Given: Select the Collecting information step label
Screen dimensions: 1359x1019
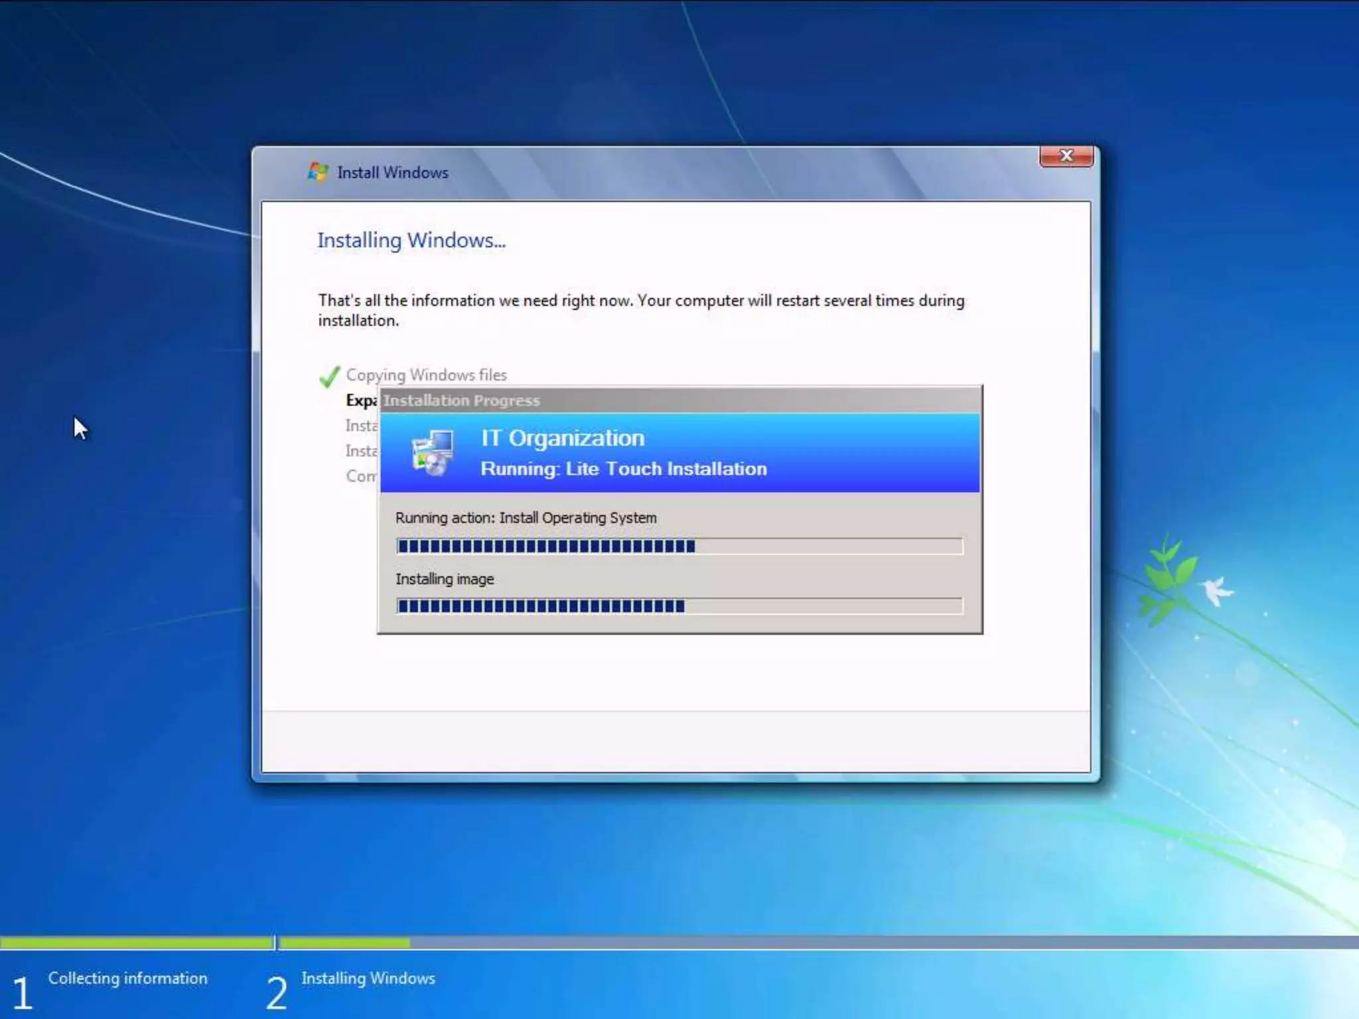Looking at the screenshot, I should pos(127,978).
